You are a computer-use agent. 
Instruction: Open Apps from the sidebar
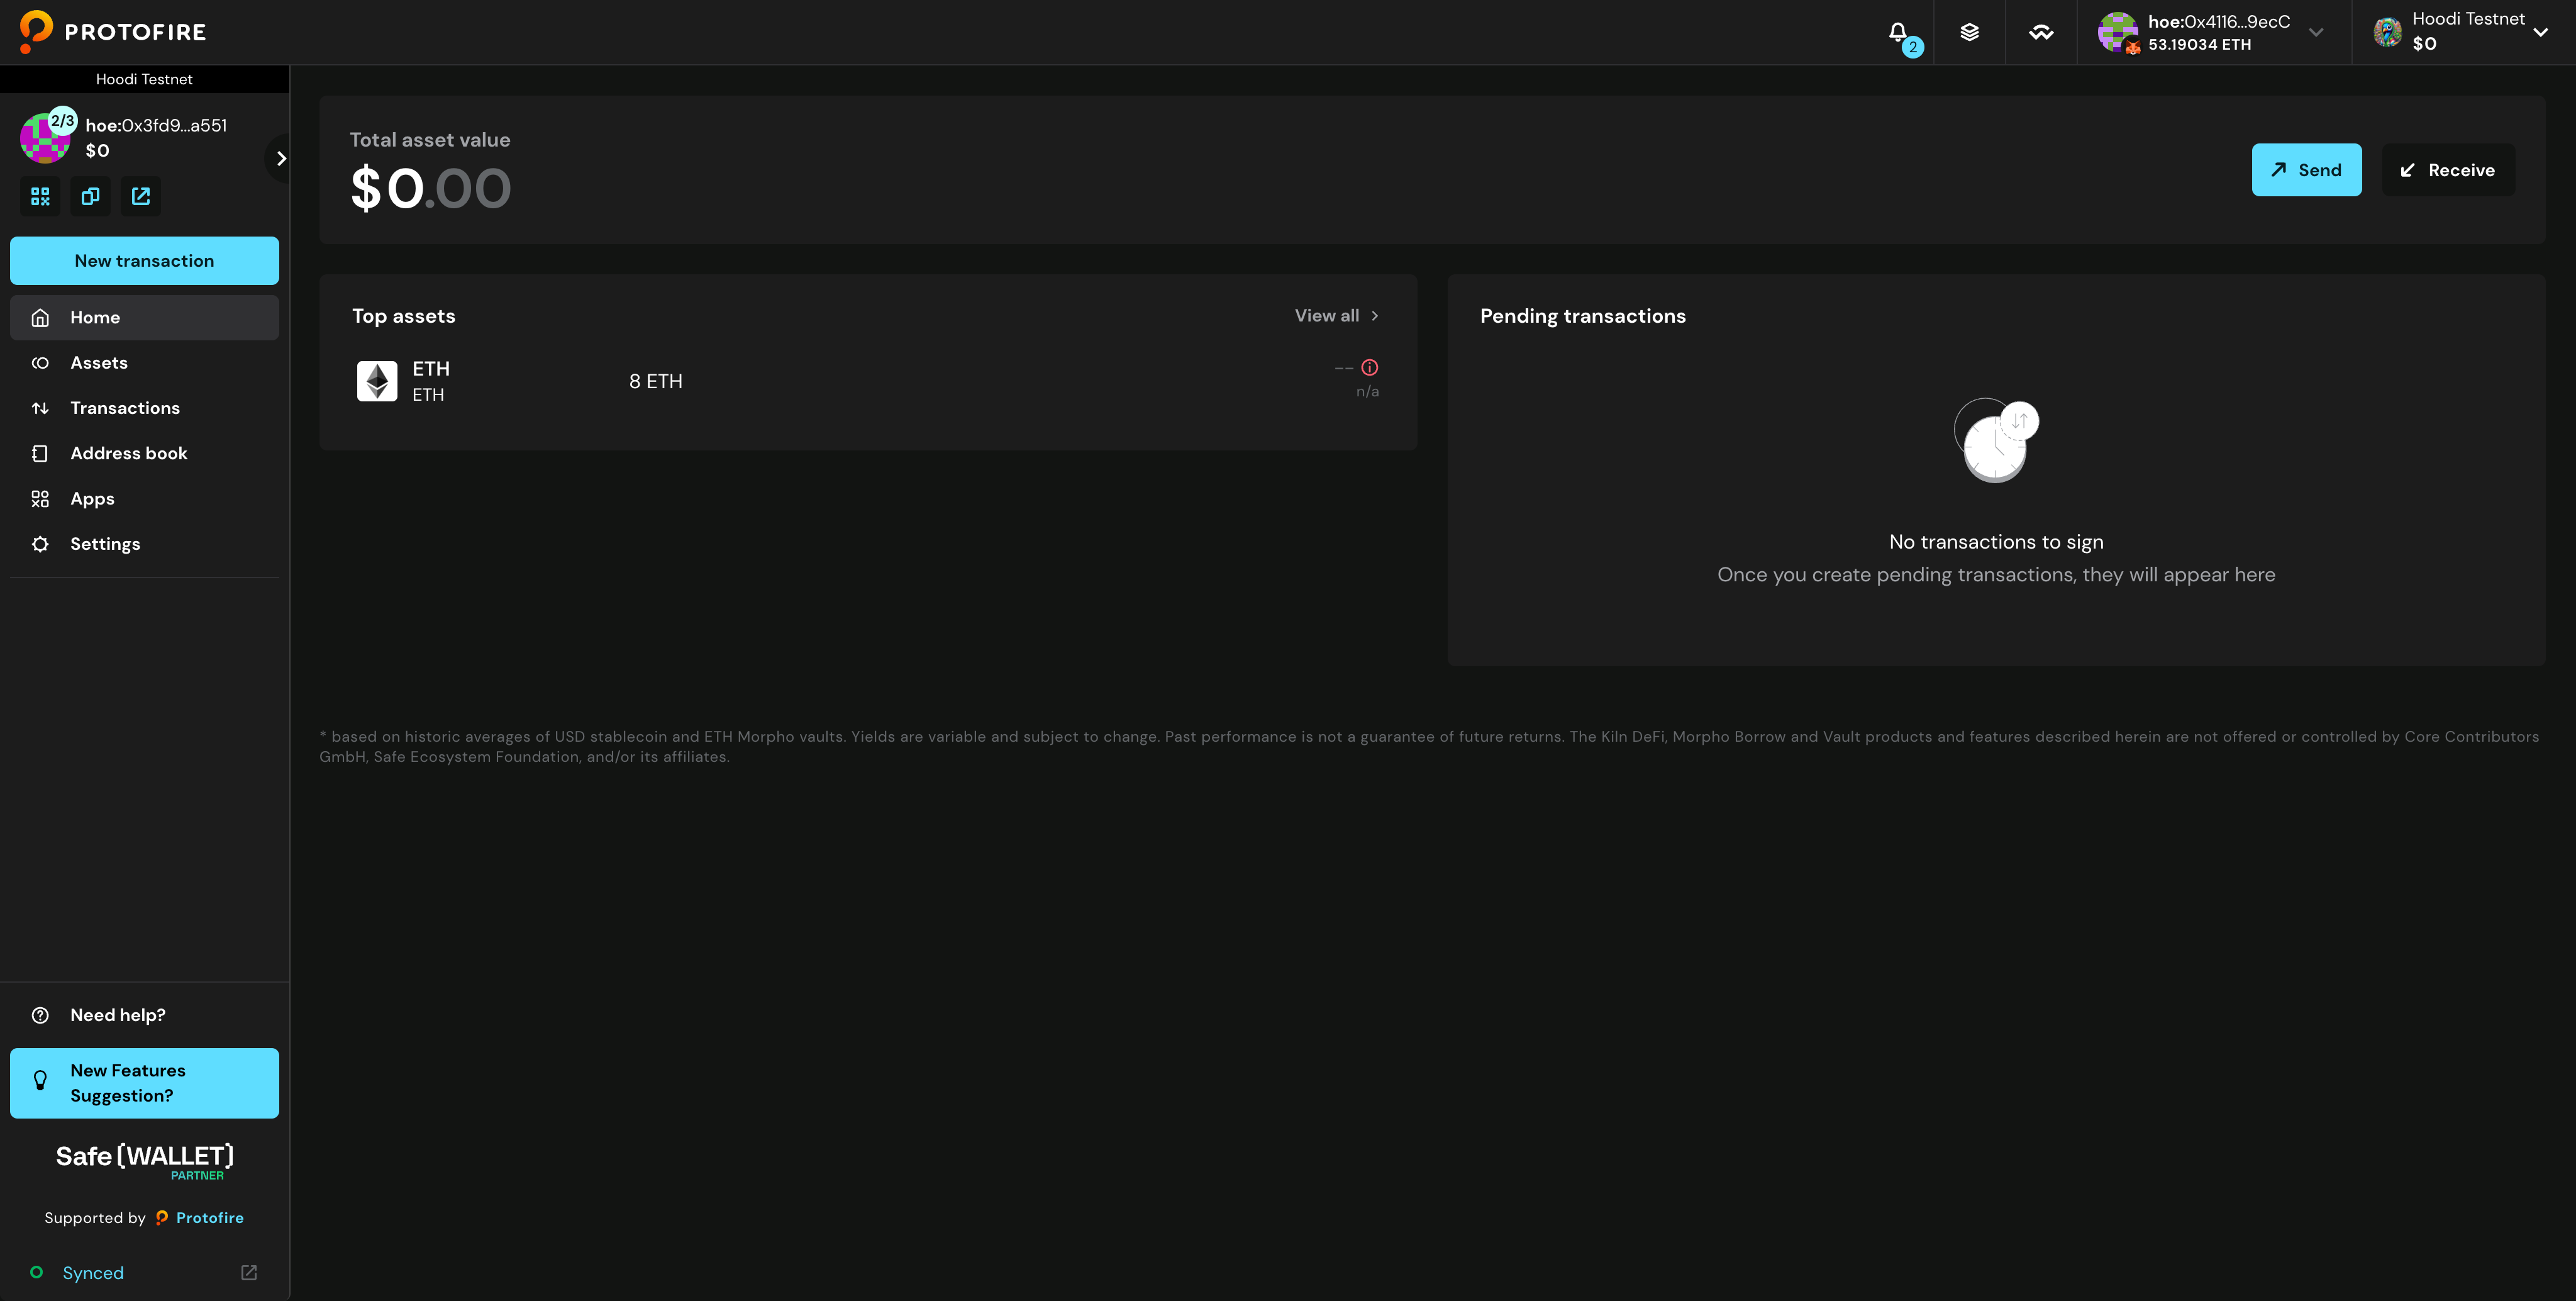pyautogui.click(x=92, y=498)
